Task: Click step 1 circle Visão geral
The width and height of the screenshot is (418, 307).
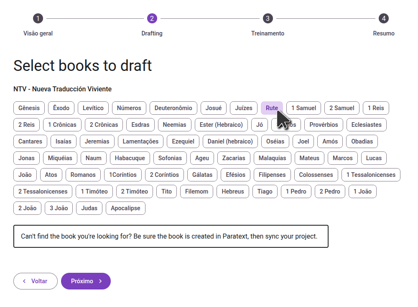Action: pyautogui.click(x=38, y=18)
